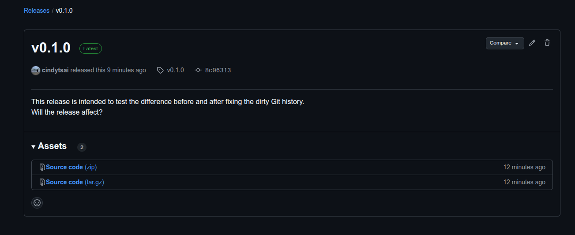Image resolution: width=575 pixels, height=235 pixels.
Task: Click the tar.gz file archive icon
Action: 42,182
